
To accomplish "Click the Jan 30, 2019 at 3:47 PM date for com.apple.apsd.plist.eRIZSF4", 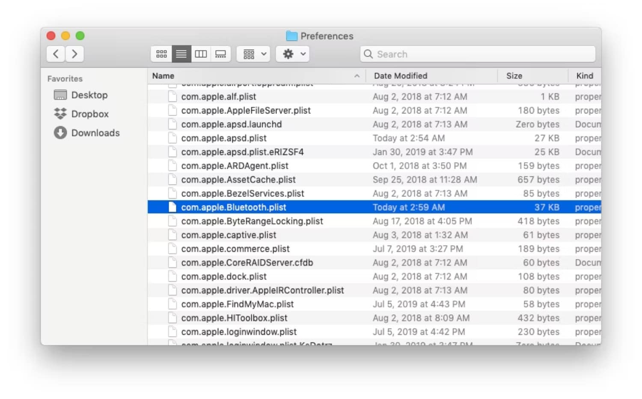I will (422, 152).
